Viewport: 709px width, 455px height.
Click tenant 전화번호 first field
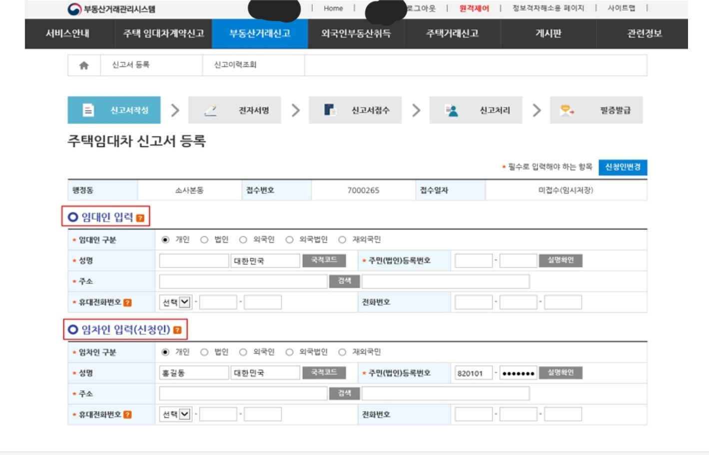point(474,414)
